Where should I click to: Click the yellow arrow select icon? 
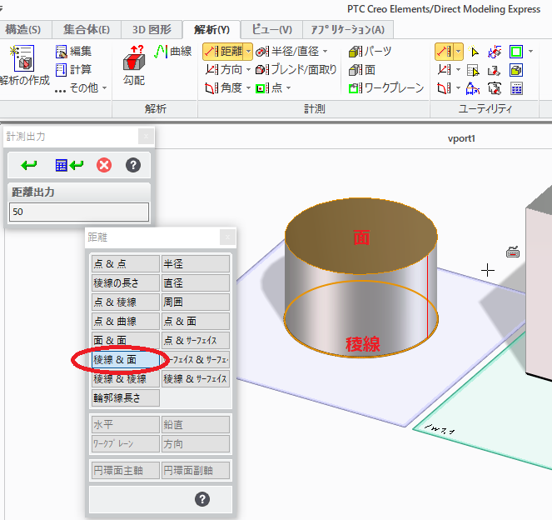tap(474, 52)
